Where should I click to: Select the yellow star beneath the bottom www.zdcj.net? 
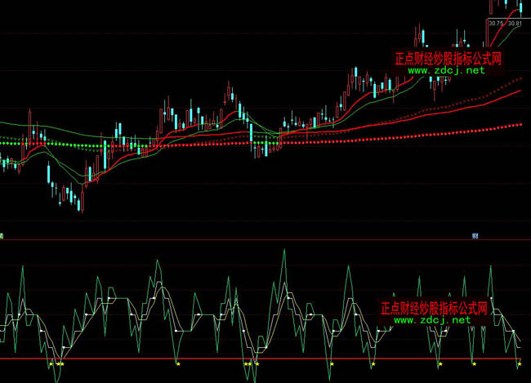click(x=440, y=363)
